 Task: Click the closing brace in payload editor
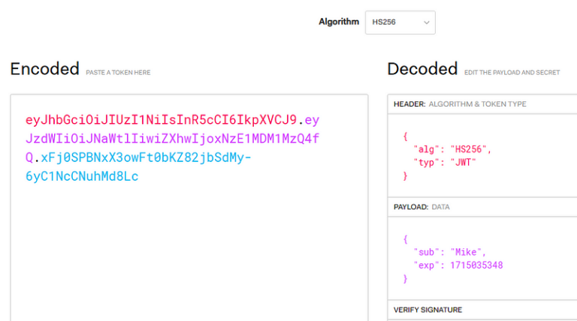405,278
